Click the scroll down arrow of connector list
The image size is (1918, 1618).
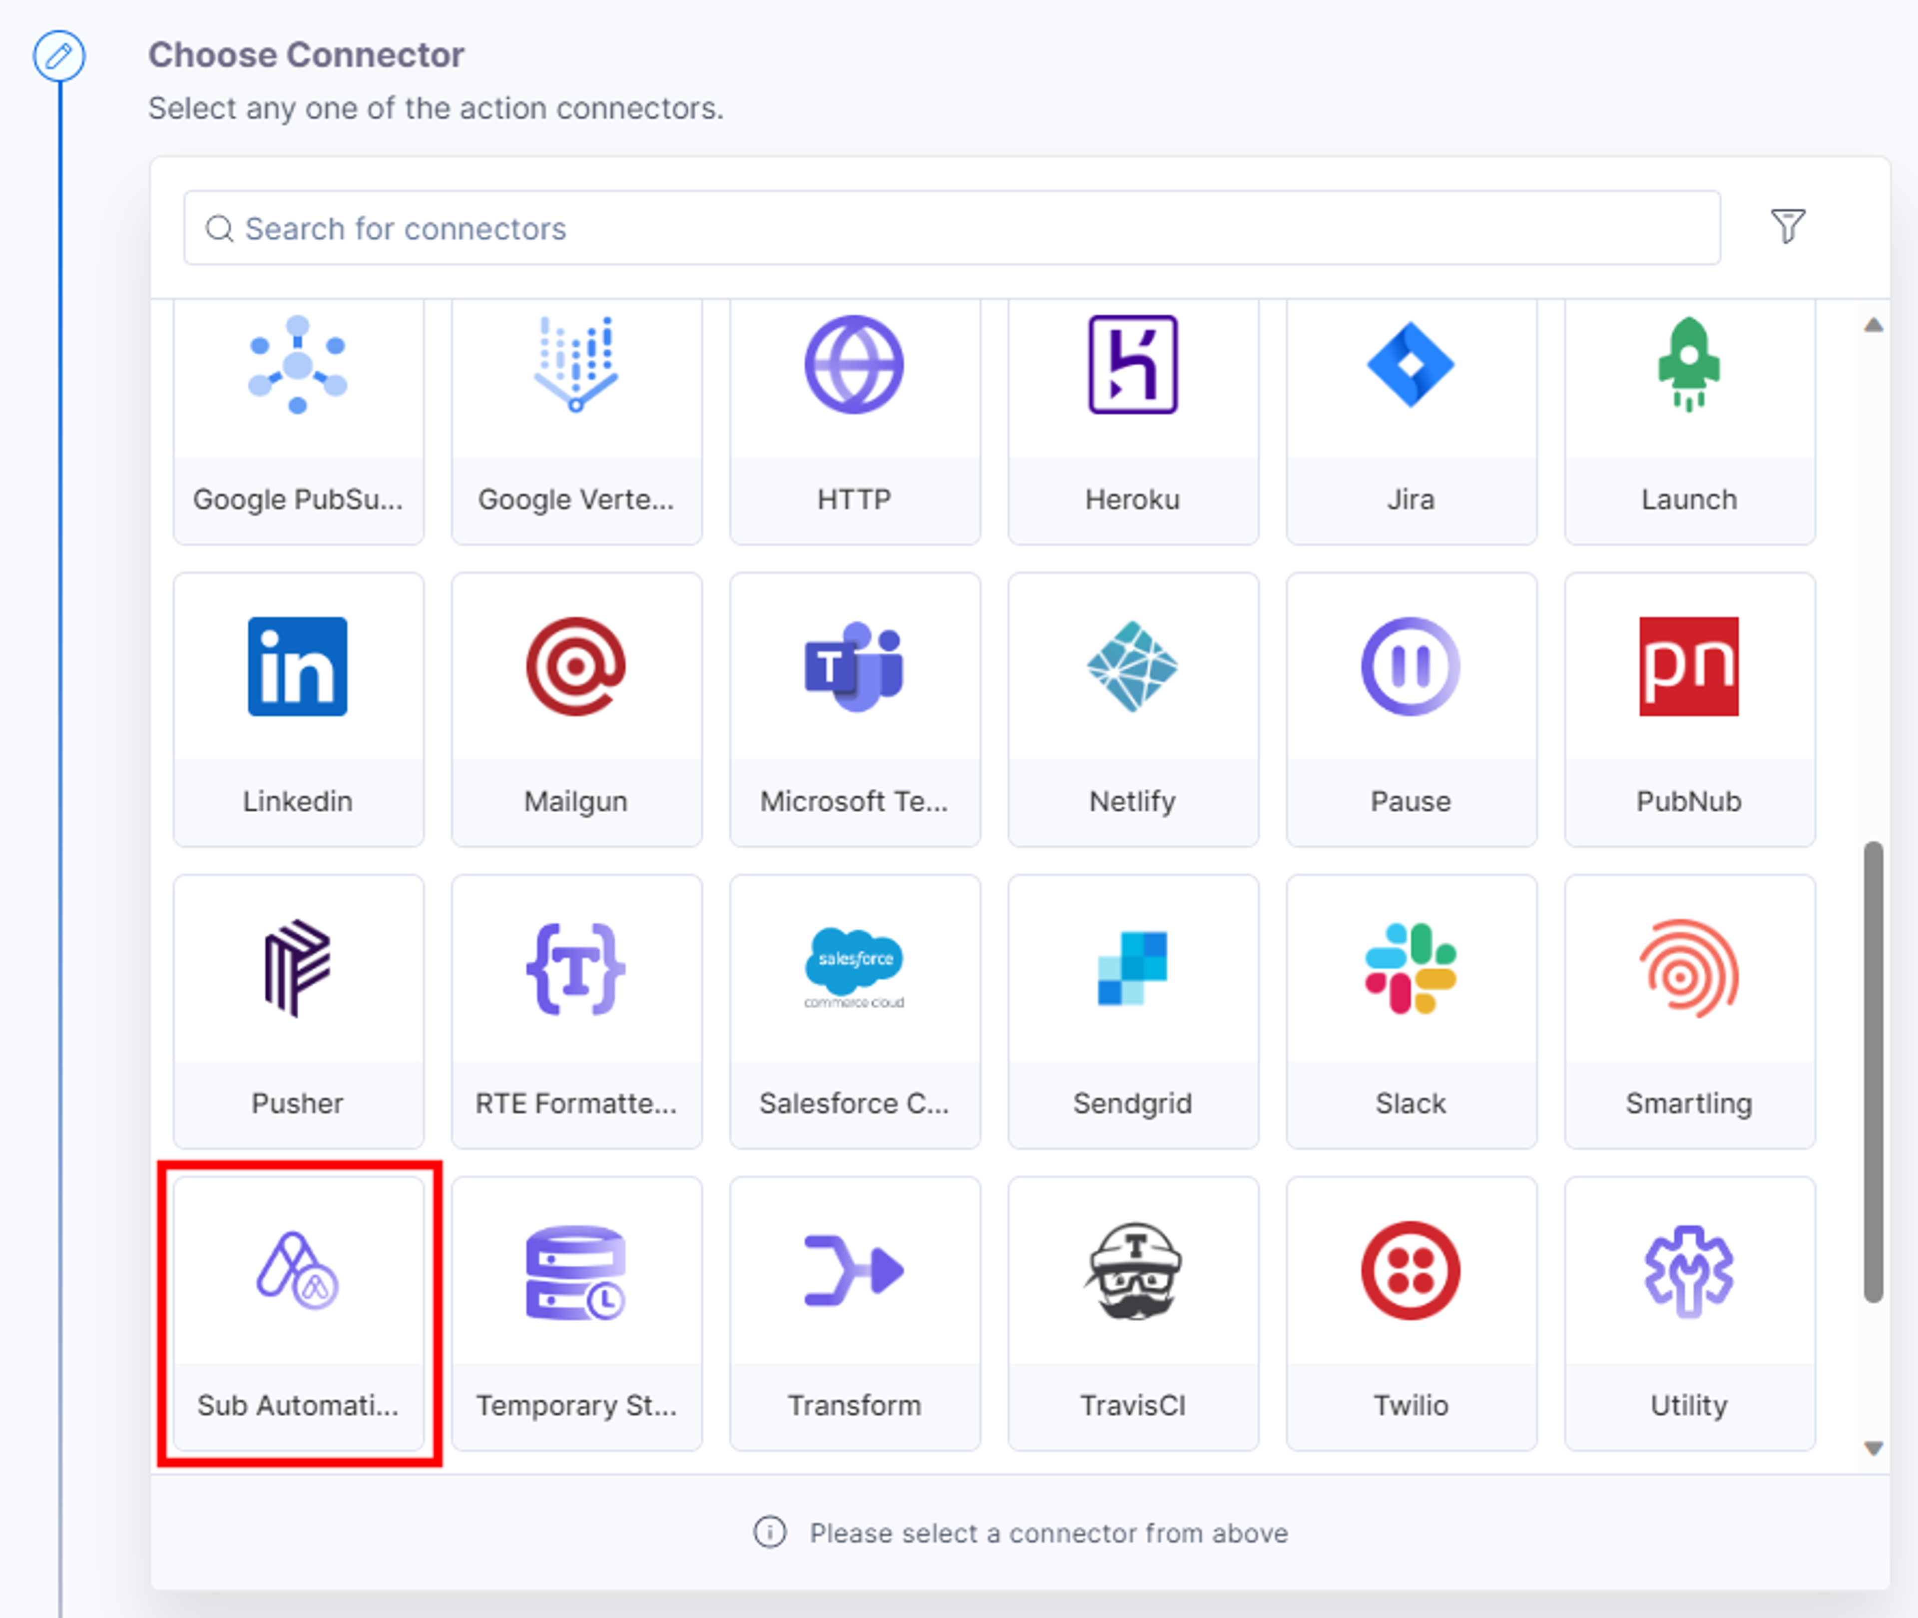point(1874,1448)
